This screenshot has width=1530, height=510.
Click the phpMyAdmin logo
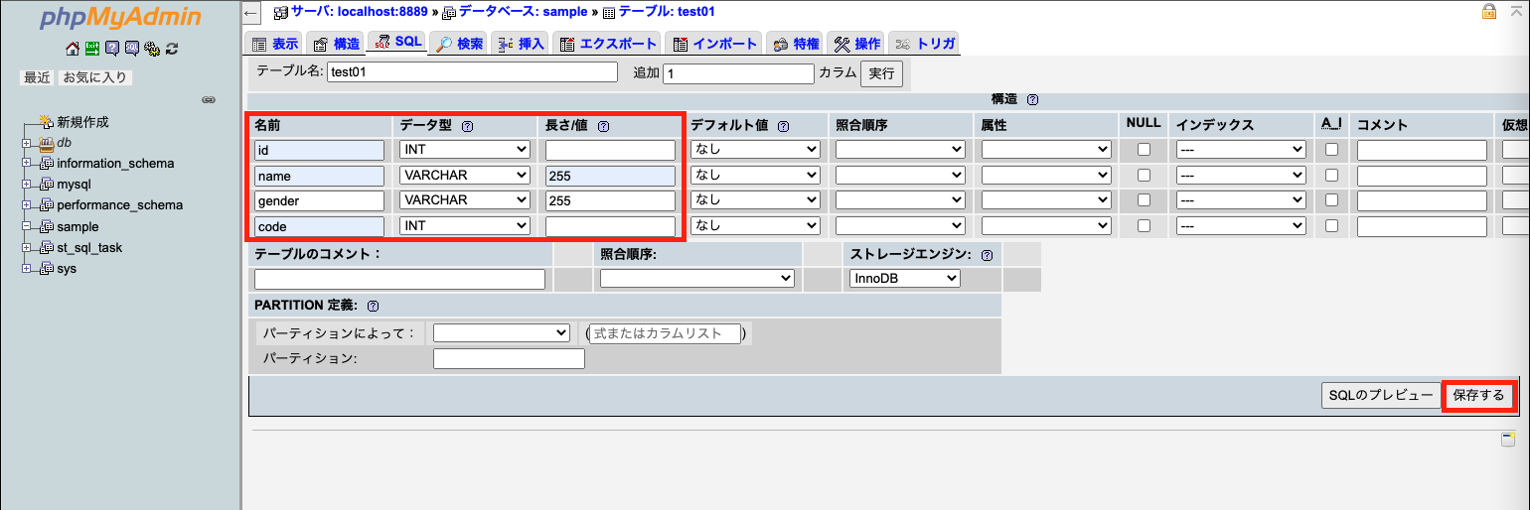[120, 18]
